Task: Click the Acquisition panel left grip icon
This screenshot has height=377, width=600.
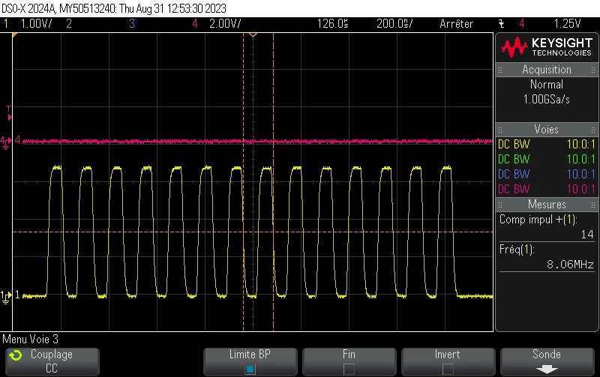Action: pos(500,70)
